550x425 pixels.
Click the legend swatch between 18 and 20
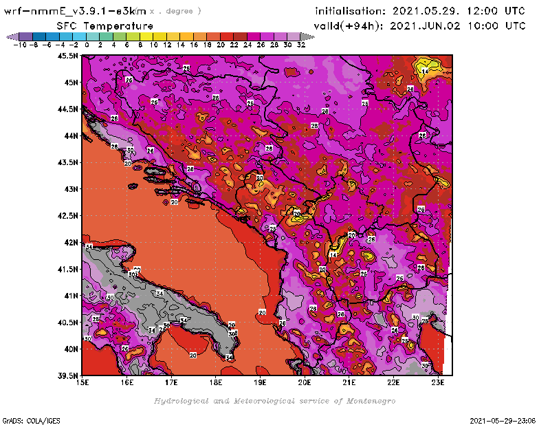[x=213, y=36]
